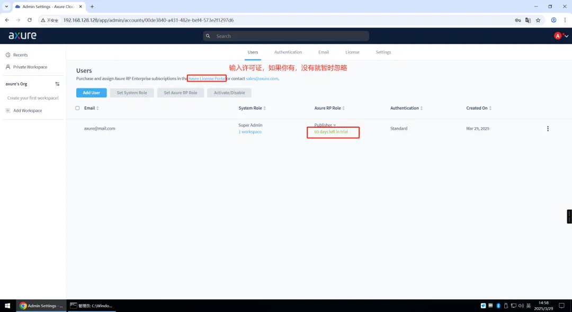Open the saved passwords key icon

point(517,20)
